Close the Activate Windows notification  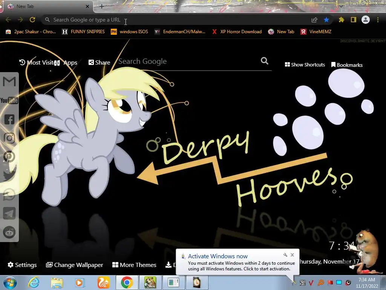tap(292, 255)
